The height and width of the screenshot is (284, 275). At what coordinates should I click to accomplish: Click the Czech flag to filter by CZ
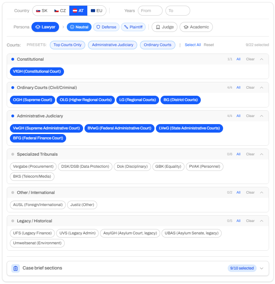pyautogui.click(x=59, y=11)
